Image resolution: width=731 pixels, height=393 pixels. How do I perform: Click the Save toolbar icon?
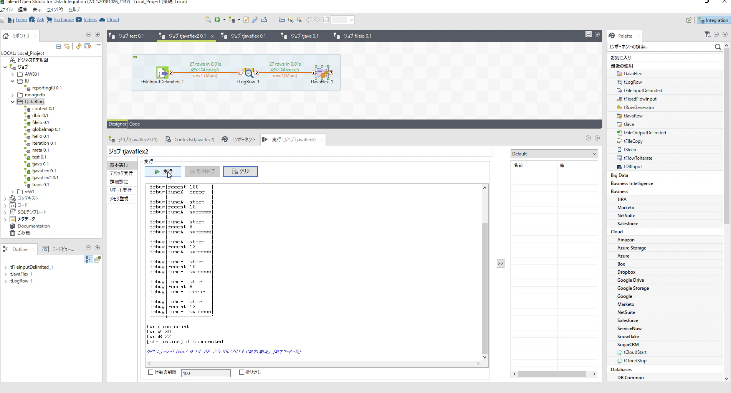tap(2, 20)
